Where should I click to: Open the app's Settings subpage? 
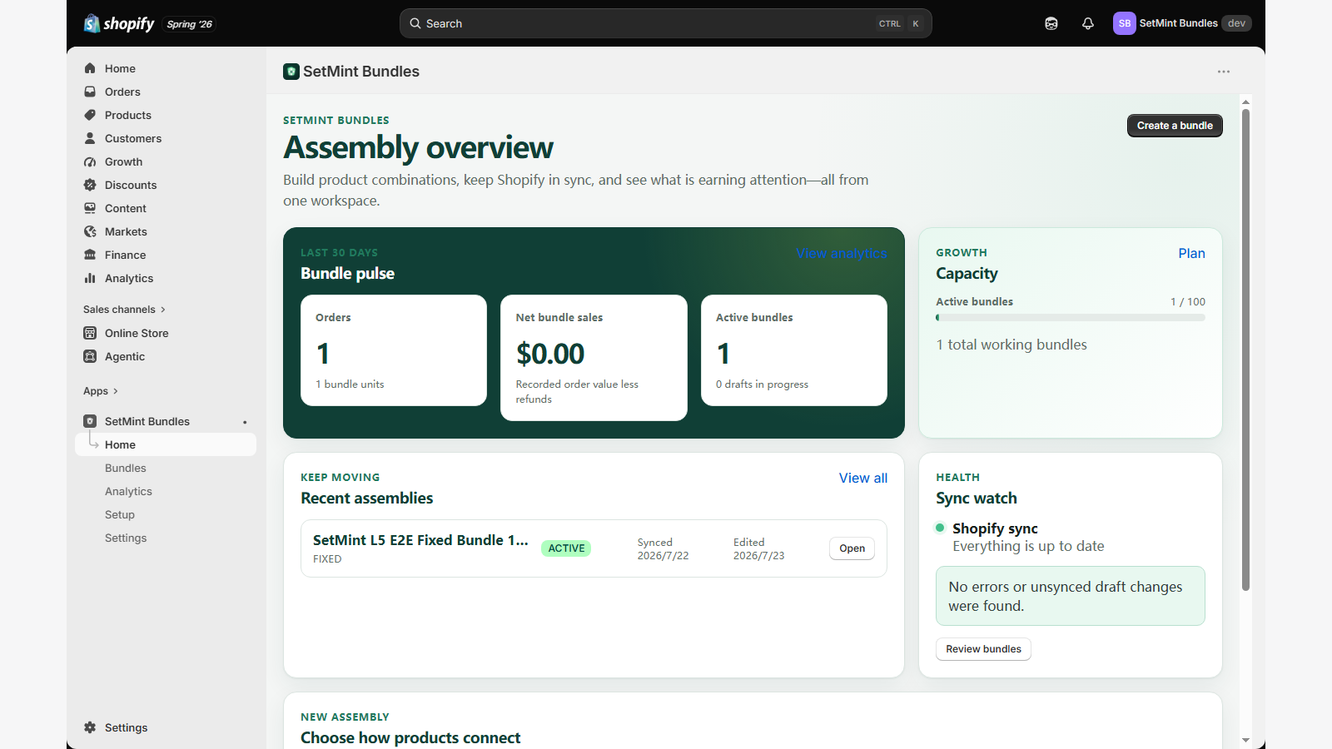pos(126,538)
